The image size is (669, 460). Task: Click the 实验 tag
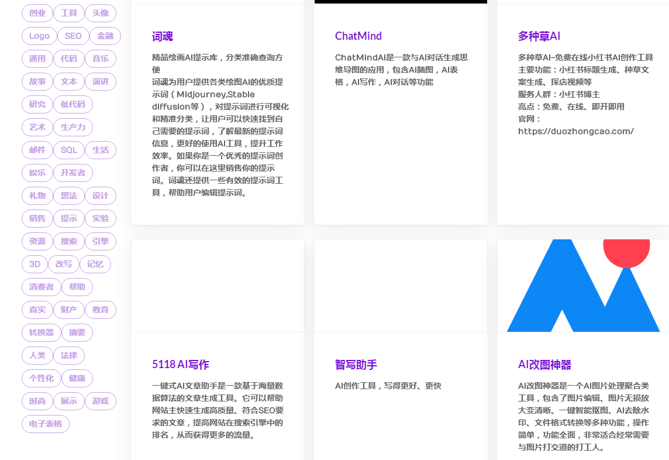click(x=101, y=218)
